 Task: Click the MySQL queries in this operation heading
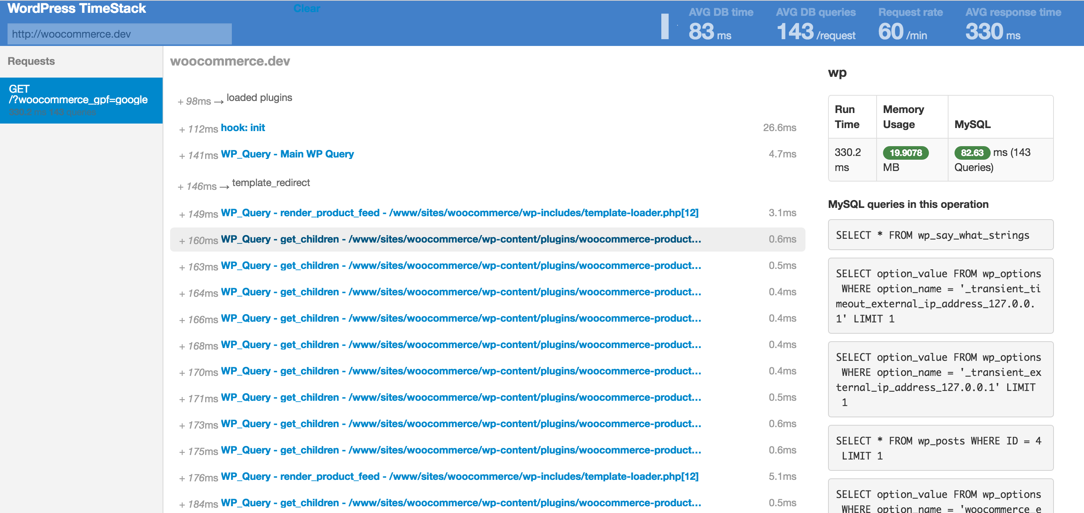pos(908,204)
